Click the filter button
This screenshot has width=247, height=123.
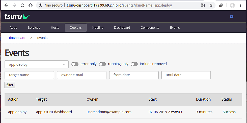pos(10,85)
